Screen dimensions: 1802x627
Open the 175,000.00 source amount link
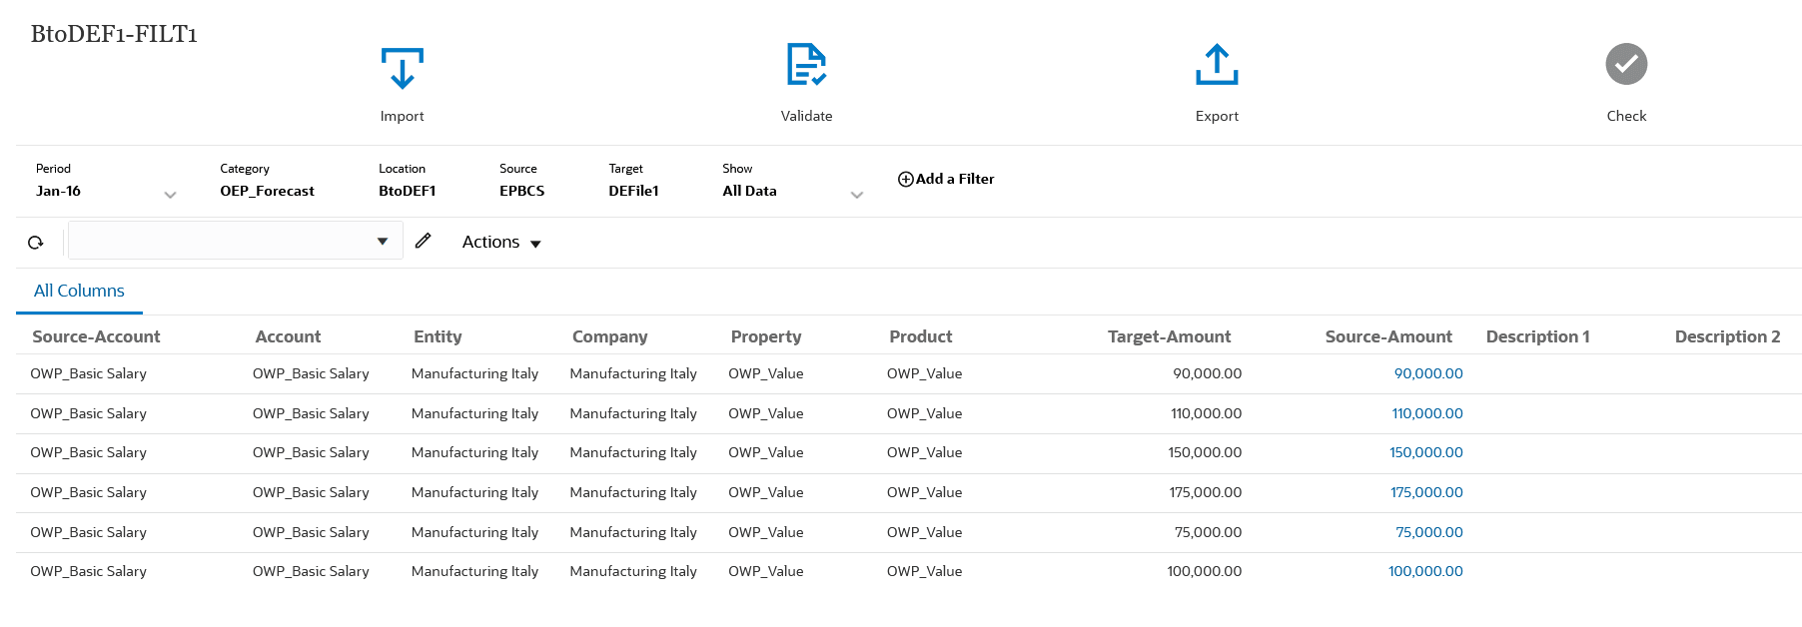[1425, 492]
